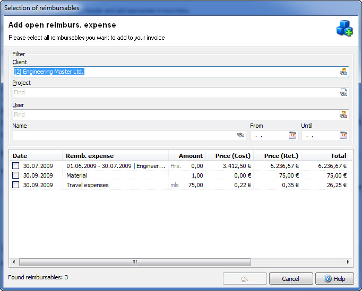Sort by Reimb. expense column header
Screen dimensions: 362x291
(115, 156)
